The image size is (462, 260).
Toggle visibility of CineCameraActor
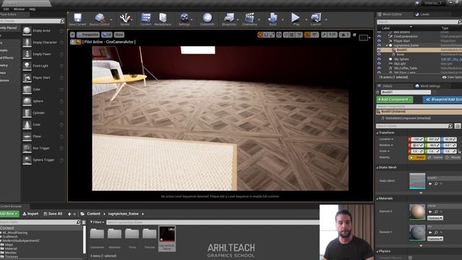[x=379, y=37]
